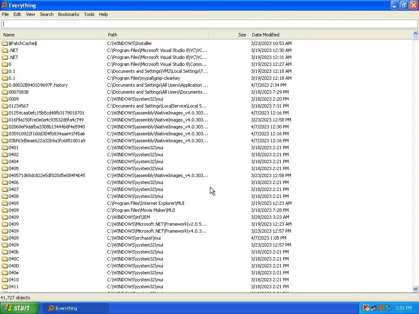Open network connection tray icon

374,308
